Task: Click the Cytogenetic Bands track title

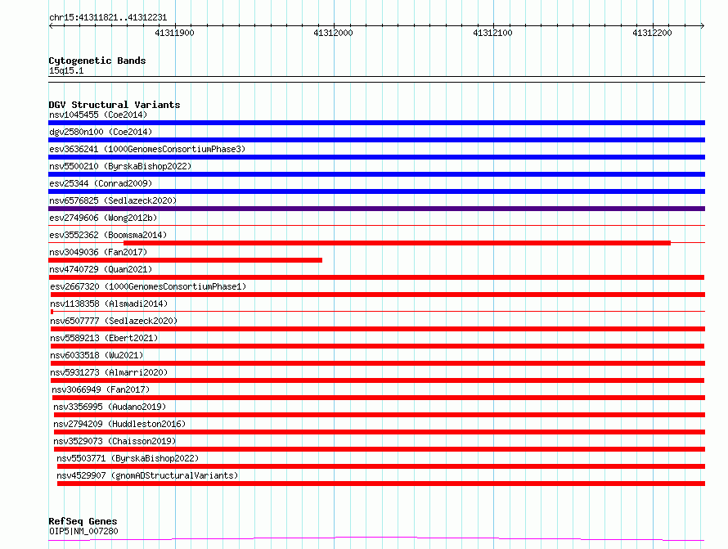Action: [97, 61]
